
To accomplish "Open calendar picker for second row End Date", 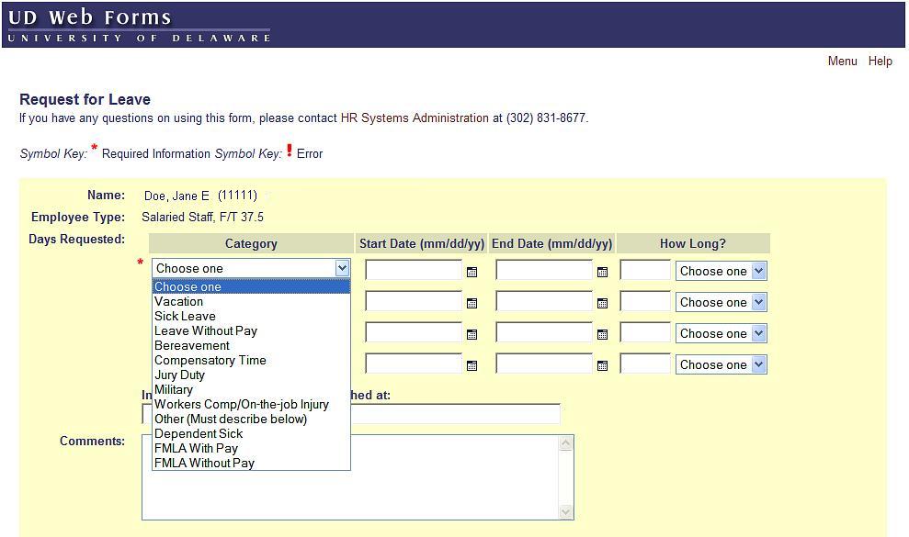I will coord(602,303).
